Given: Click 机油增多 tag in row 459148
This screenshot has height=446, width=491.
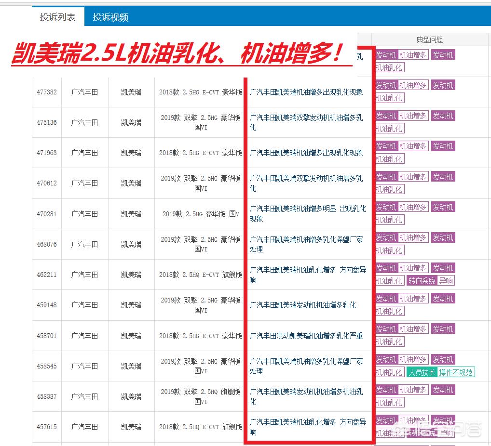Looking at the screenshot, I should [413, 299].
